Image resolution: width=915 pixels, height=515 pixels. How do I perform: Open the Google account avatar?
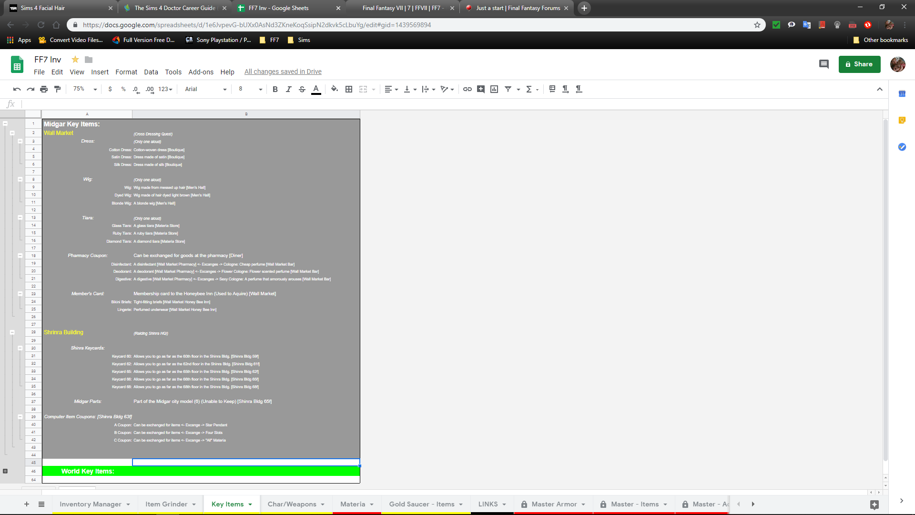(898, 64)
